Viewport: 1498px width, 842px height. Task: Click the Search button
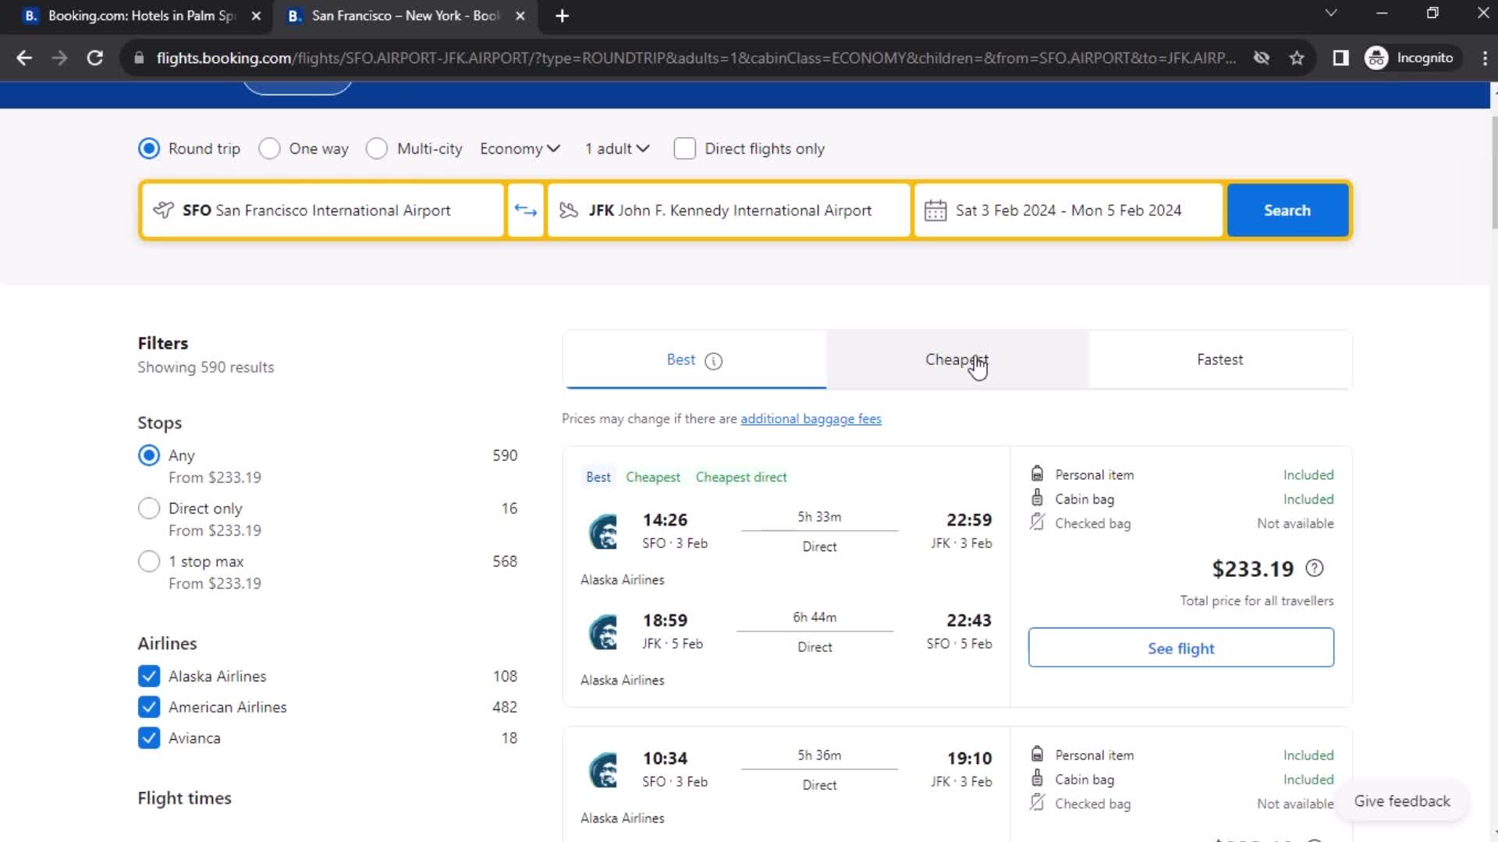[1287, 210]
